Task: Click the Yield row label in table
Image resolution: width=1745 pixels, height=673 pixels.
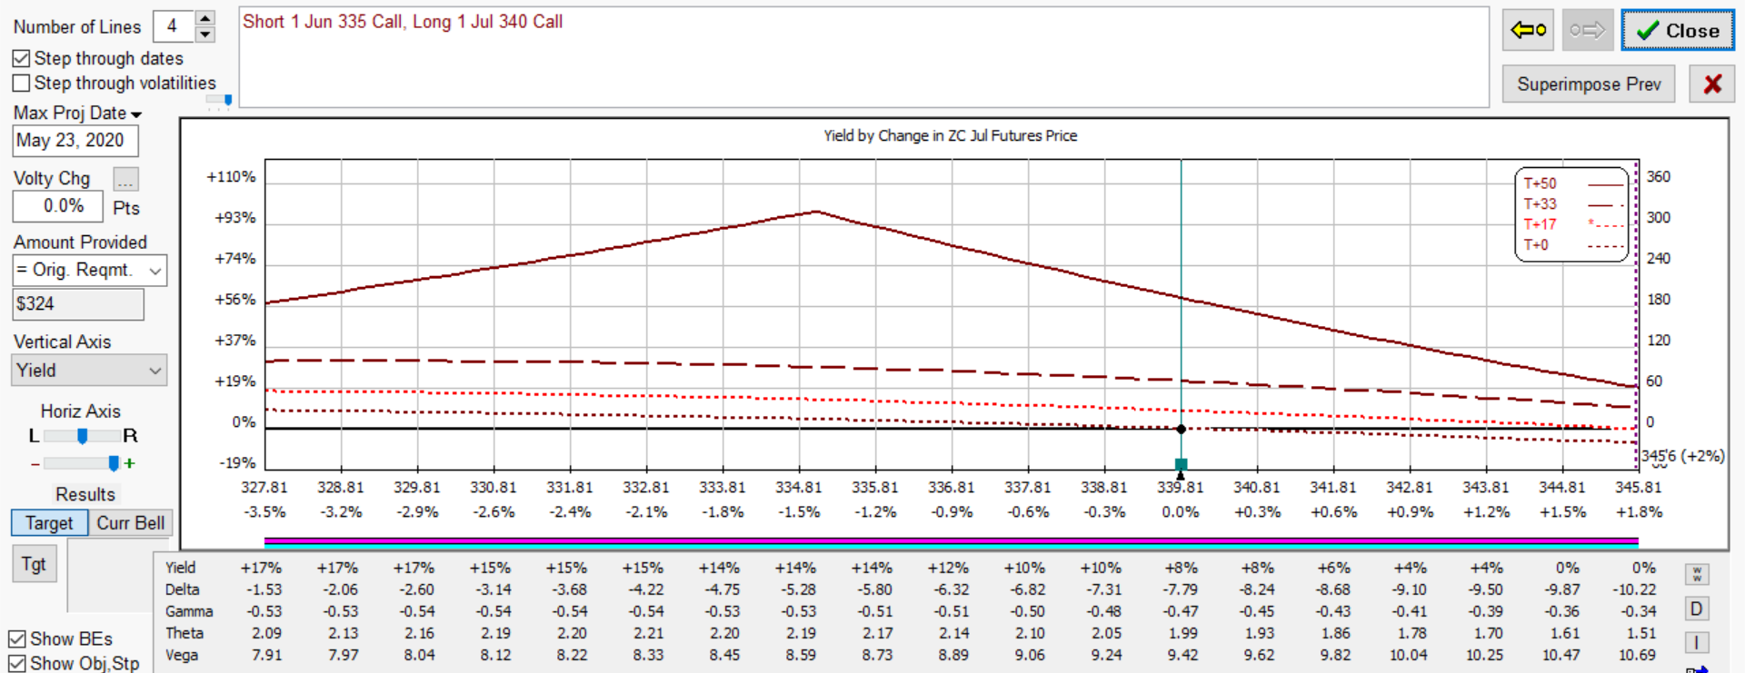Action: click(x=180, y=568)
